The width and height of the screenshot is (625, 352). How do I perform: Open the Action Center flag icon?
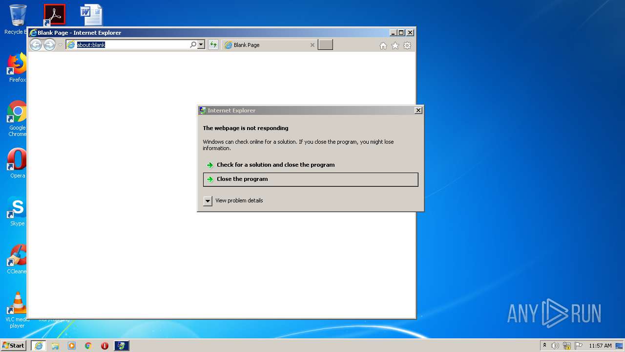pos(579,346)
